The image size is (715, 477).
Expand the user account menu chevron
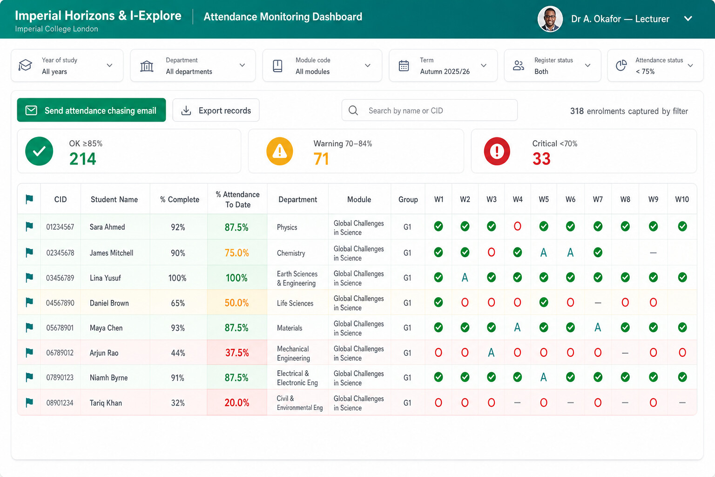[x=688, y=19]
